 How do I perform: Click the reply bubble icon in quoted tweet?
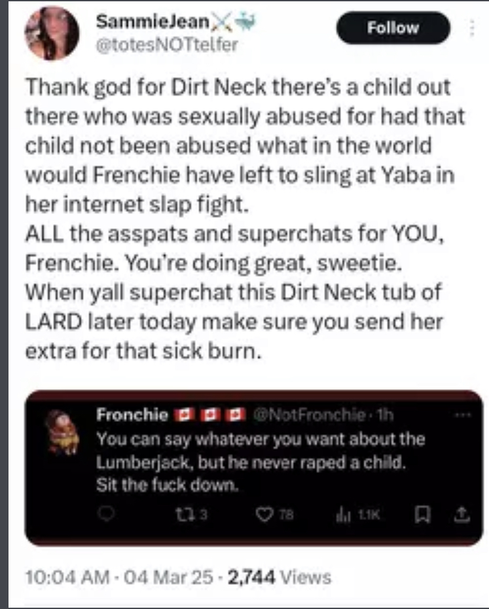pyautogui.click(x=106, y=514)
